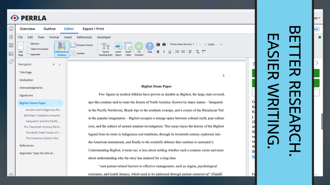Open the Outline ribbon button
This screenshot has height=185, width=330.
(x=77, y=53)
